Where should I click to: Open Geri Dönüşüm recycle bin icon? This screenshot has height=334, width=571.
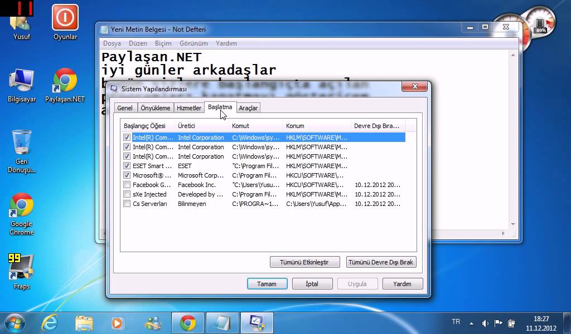[x=22, y=151]
